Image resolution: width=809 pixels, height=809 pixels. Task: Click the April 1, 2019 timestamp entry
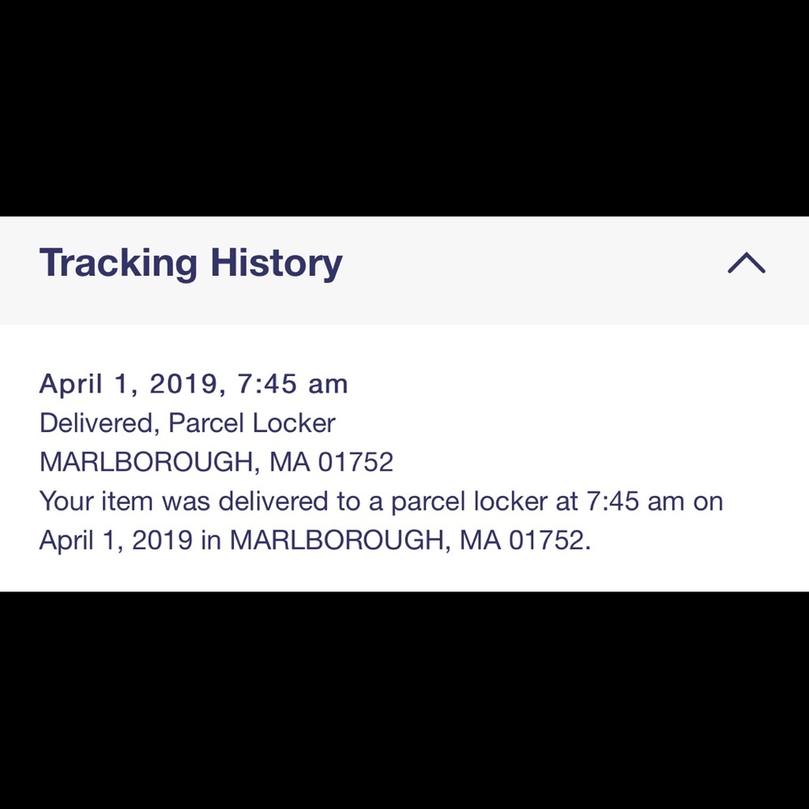click(193, 383)
